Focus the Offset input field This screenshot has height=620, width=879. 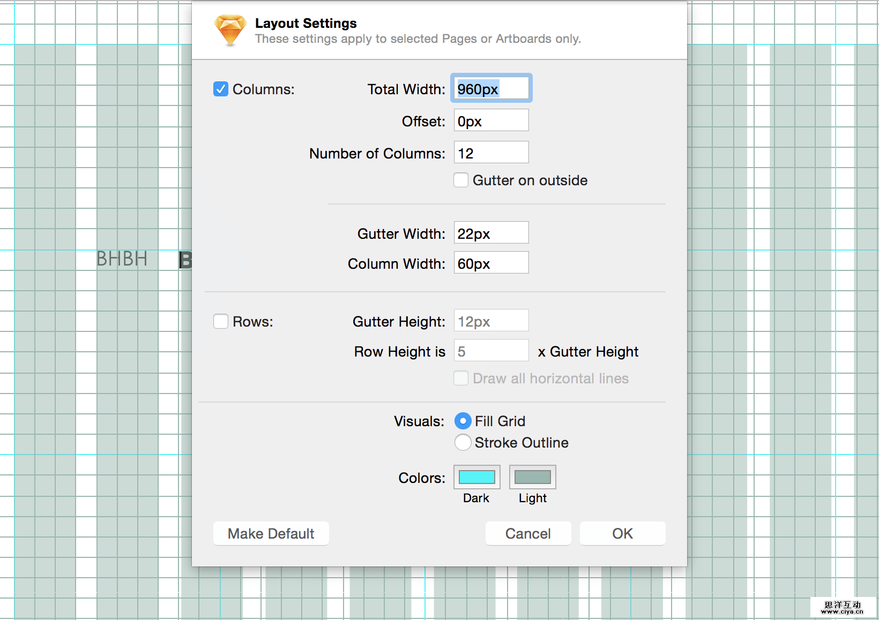coord(491,120)
